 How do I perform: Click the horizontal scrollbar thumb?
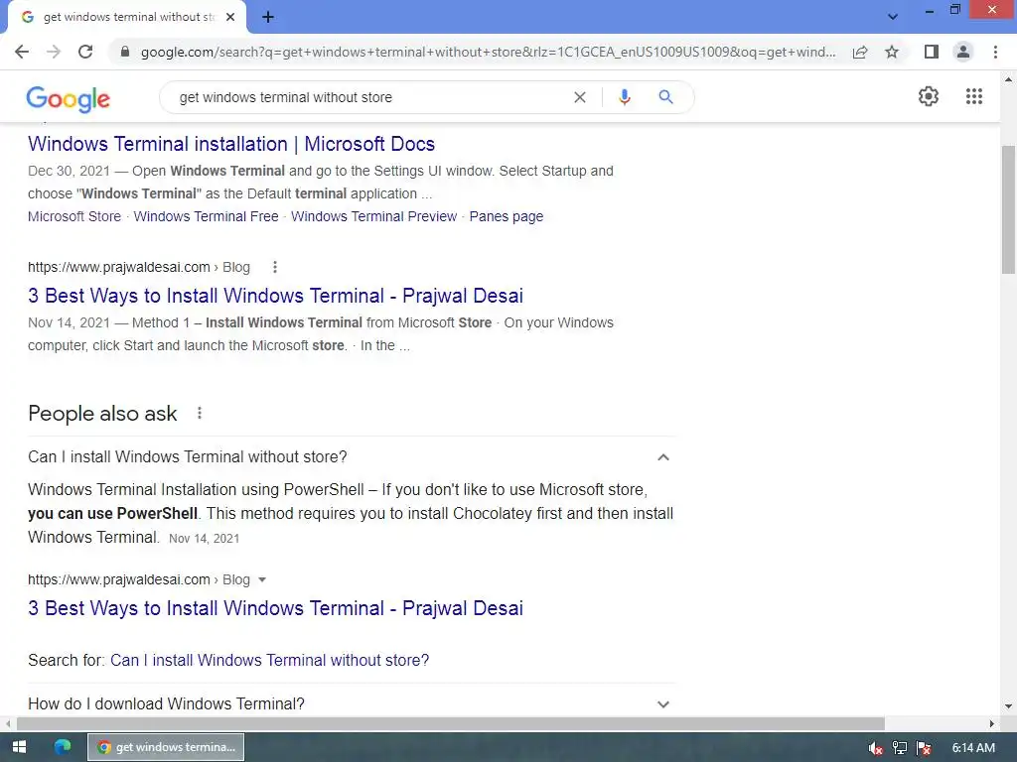[x=451, y=723]
